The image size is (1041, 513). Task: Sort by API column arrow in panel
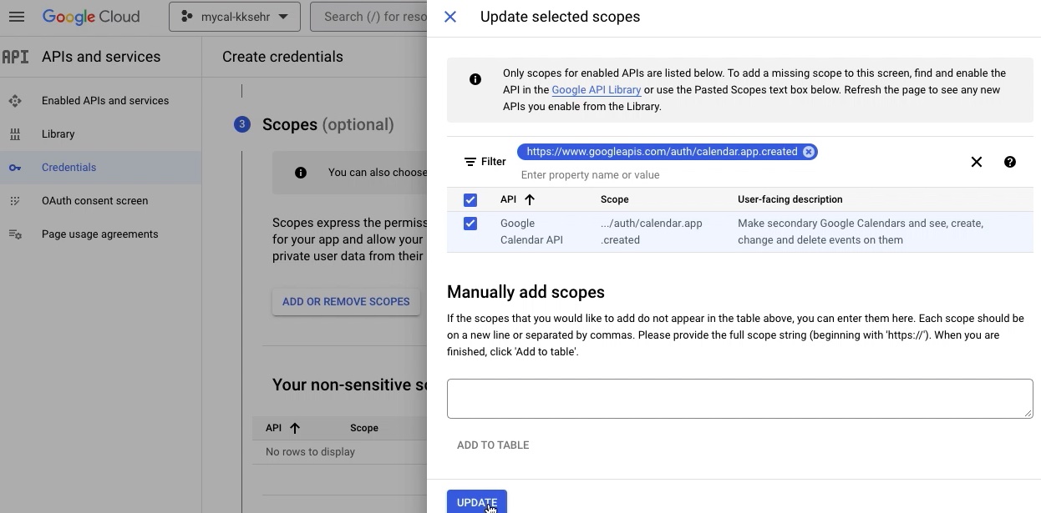530,199
